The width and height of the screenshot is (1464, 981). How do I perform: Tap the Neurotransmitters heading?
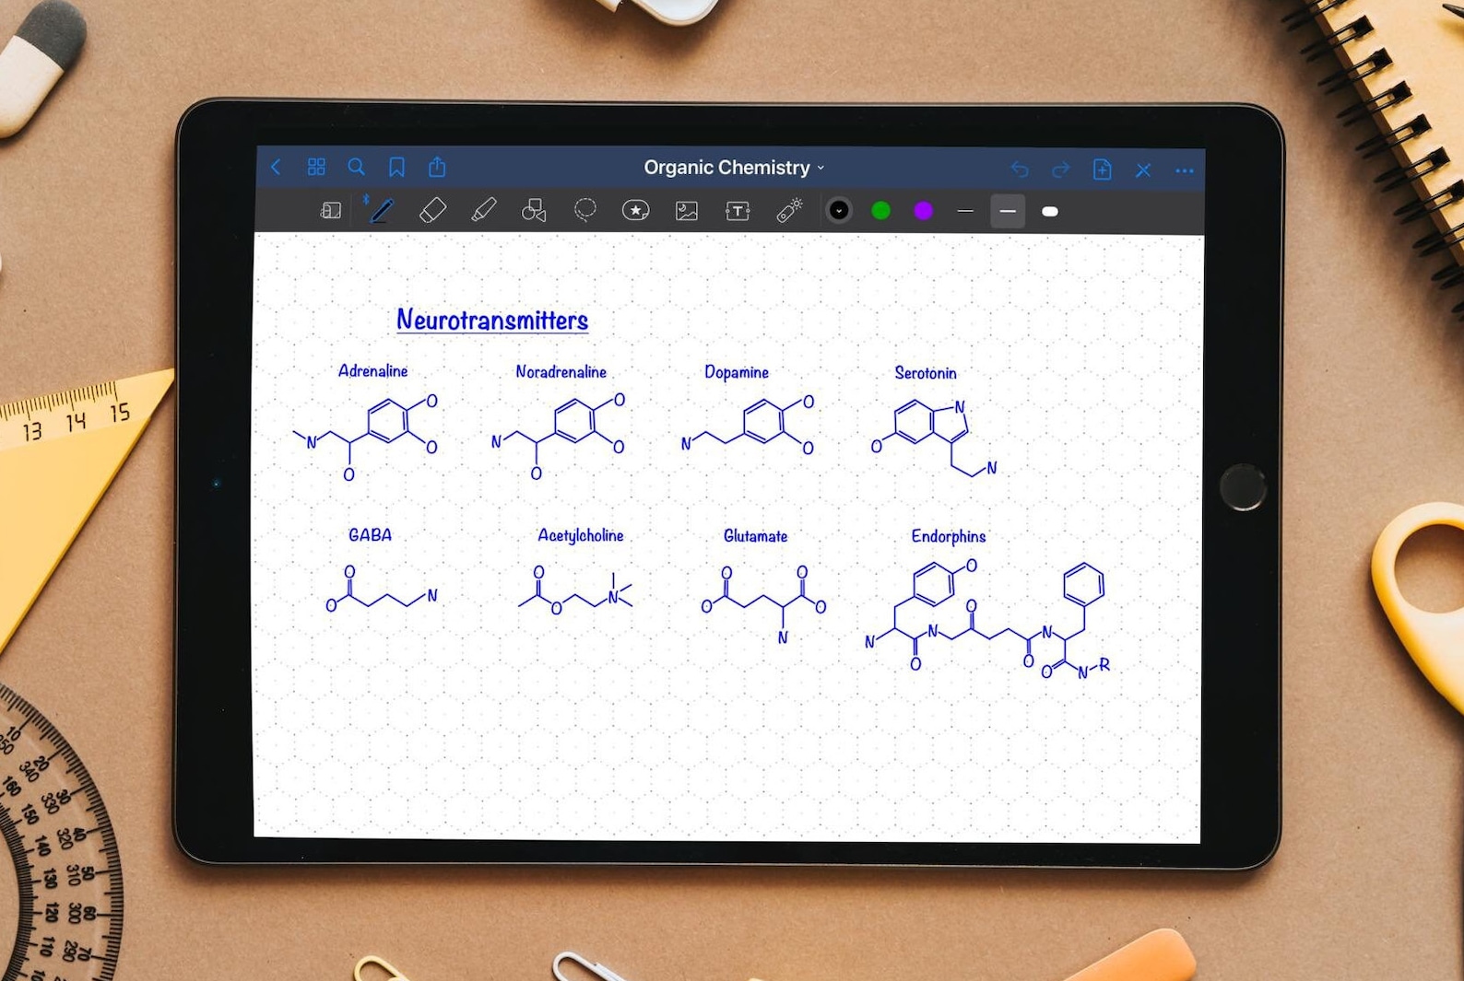pyautogui.click(x=492, y=320)
